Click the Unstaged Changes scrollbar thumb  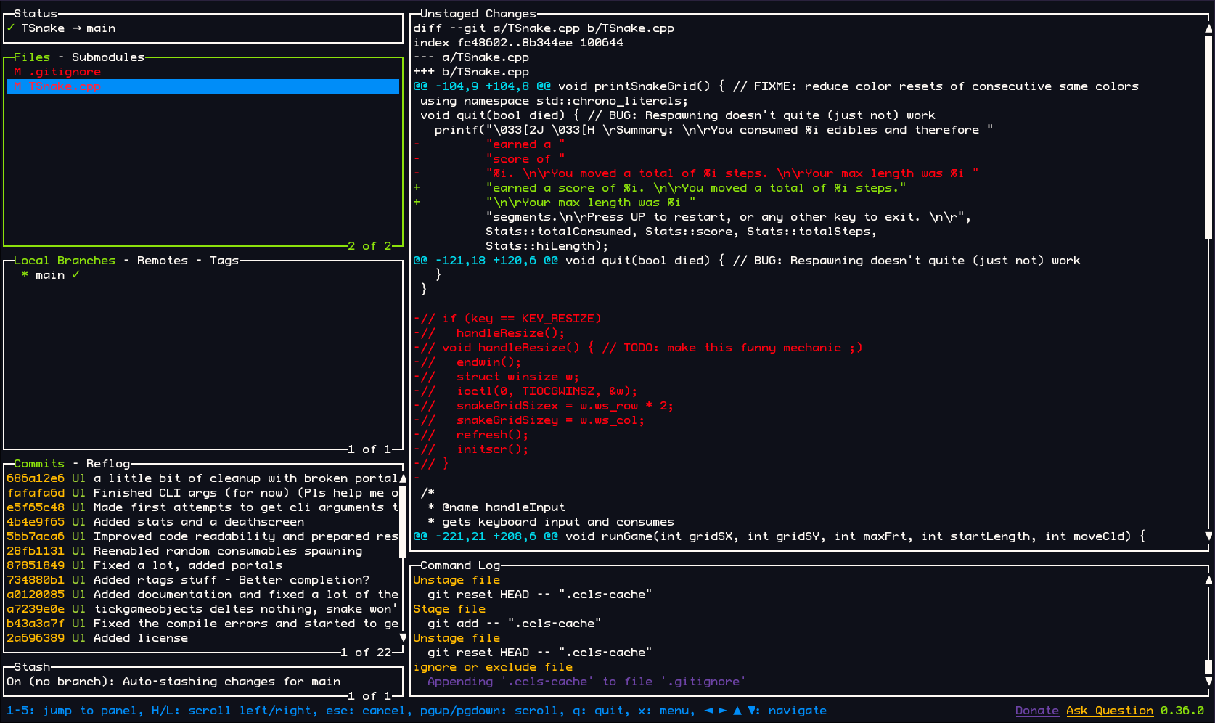coord(1208,137)
